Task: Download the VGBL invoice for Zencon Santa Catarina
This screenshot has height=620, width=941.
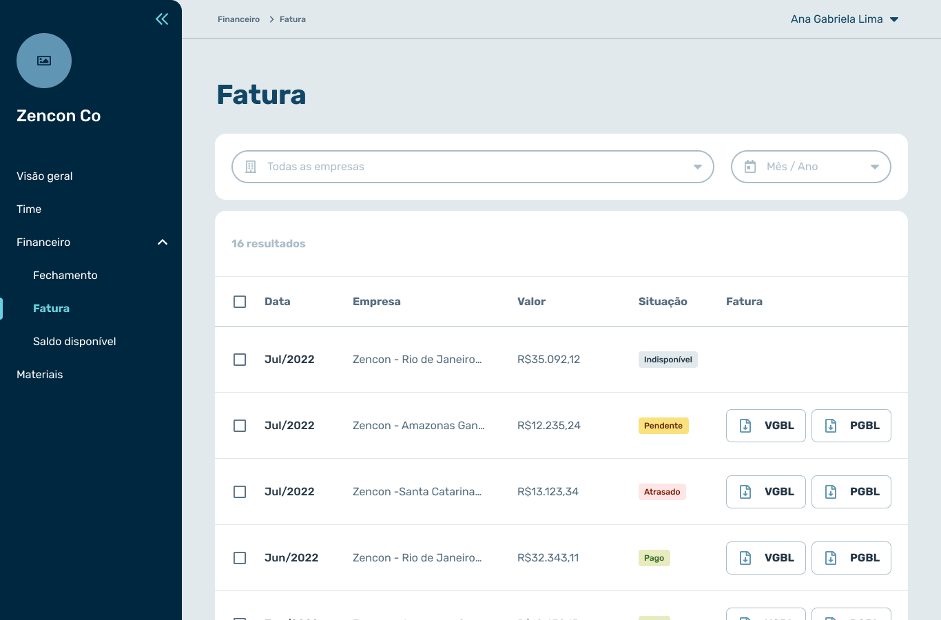Action: 765,491
